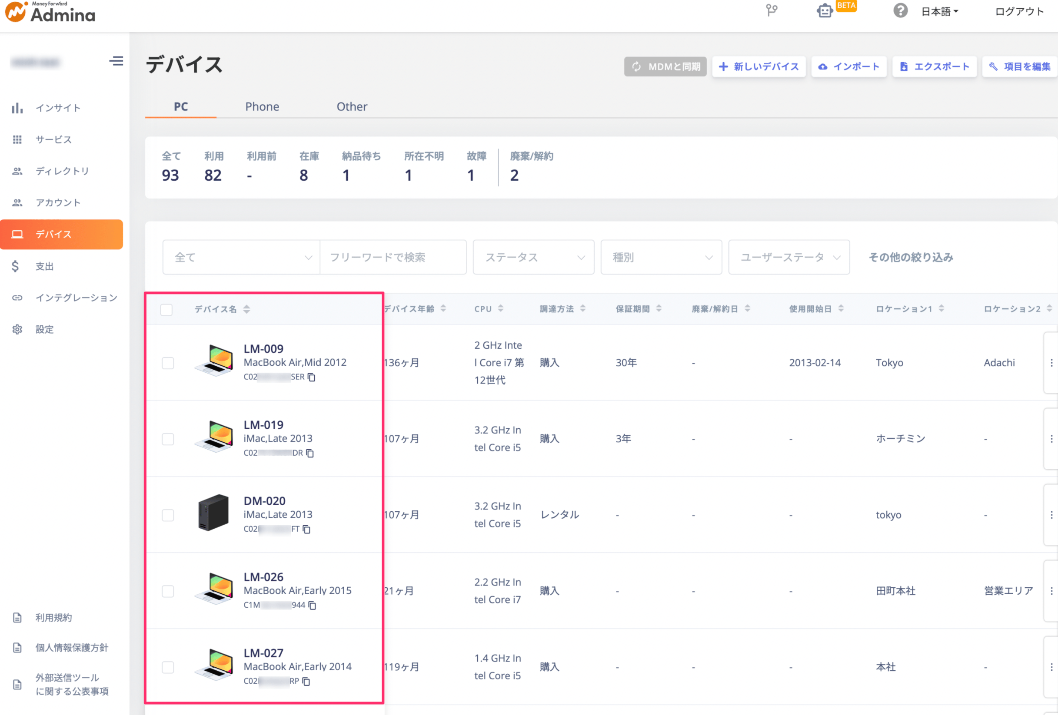Sort by CPU column

(x=500, y=308)
